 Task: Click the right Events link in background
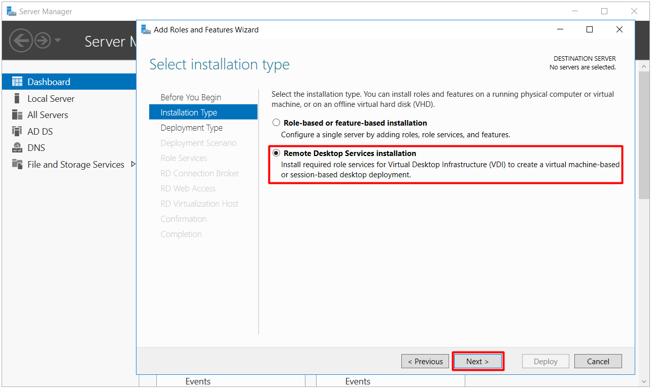358,381
